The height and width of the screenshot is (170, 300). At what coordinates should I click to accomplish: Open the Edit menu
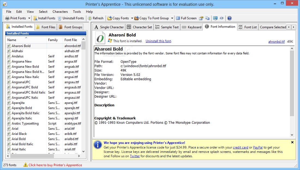tap(19, 12)
